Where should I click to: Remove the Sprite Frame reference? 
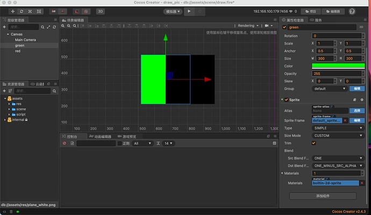click(x=345, y=120)
